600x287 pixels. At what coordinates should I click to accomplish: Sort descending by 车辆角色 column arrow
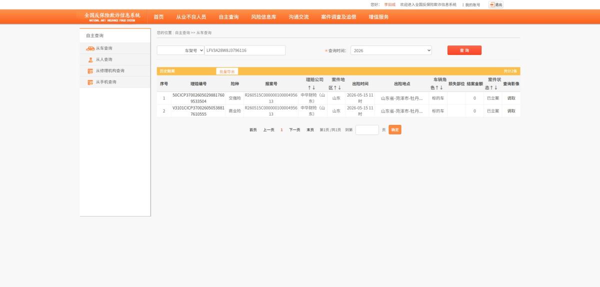point(441,87)
